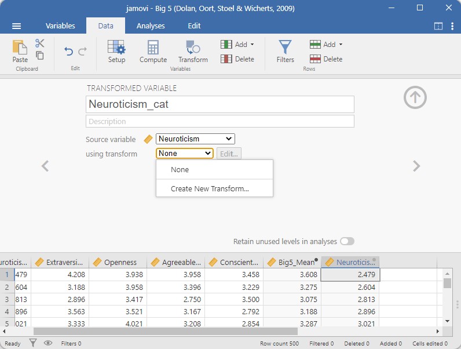
Task: Click the Conscientiousness column header
Action: 233,262
